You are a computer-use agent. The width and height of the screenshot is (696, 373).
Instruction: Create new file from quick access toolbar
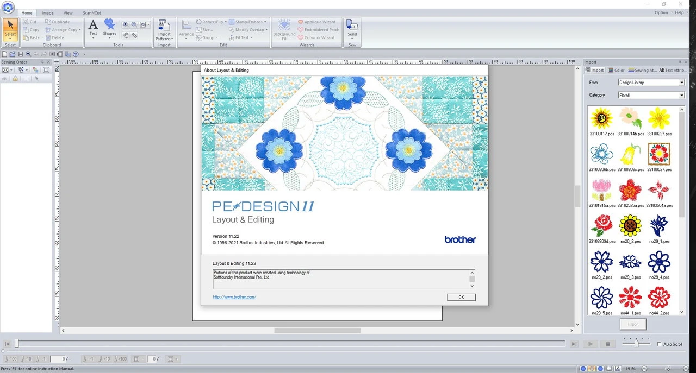5,54
